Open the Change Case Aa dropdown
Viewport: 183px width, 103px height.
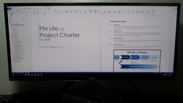[30, 11]
